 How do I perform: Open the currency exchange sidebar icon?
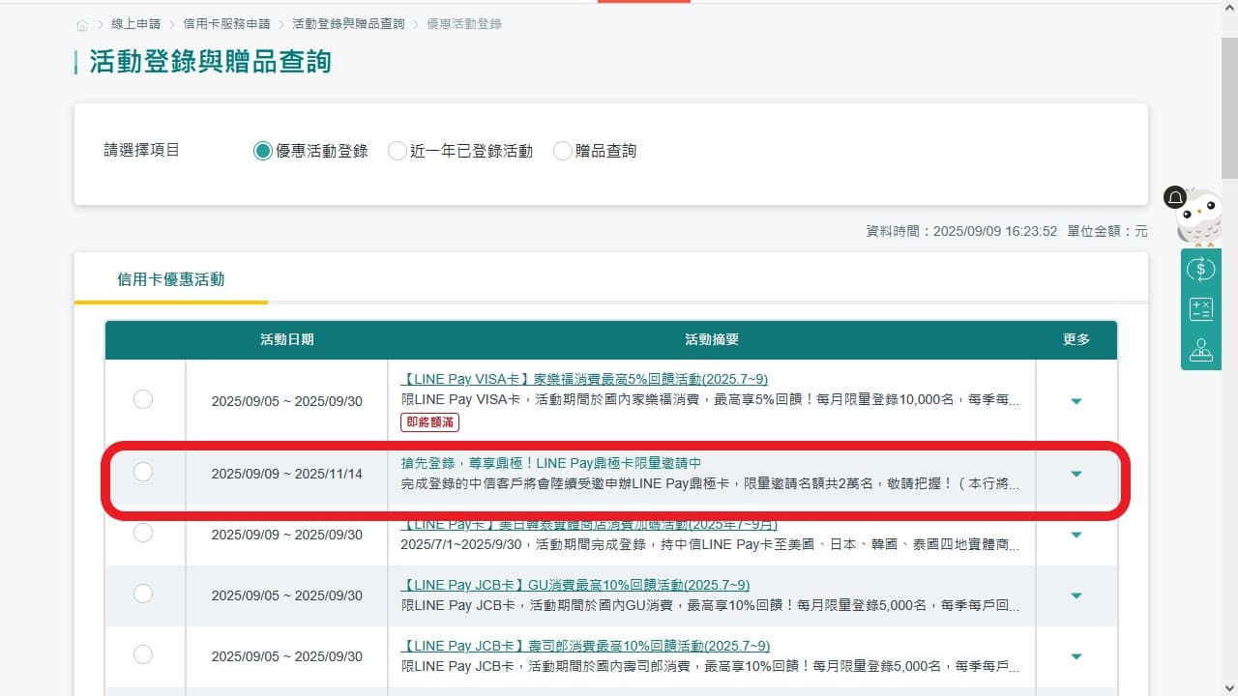[1201, 269]
